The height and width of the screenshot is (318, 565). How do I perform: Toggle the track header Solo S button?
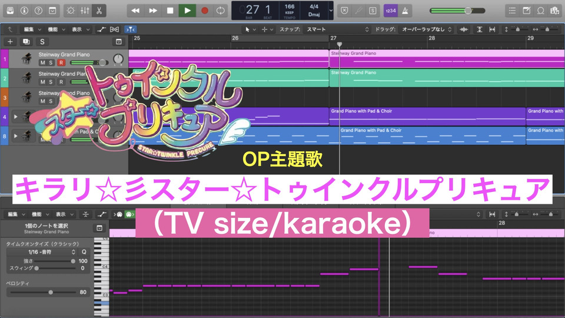[x=42, y=42]
